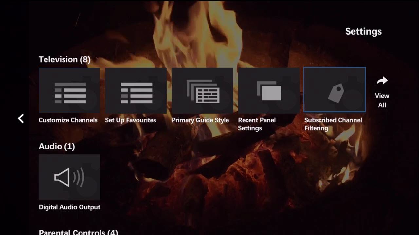Click the View All curved arrow icon
The height and width of the screenshot is (235, 419).
point(382,81)
